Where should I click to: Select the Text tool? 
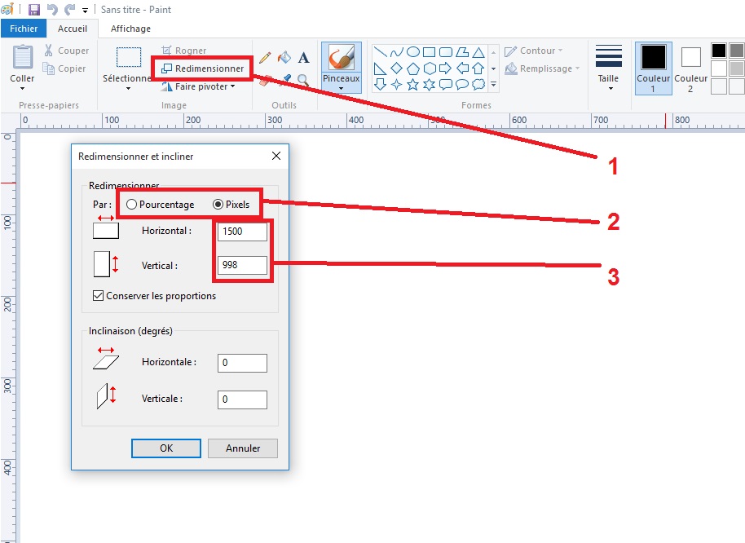tap(303, 58)
